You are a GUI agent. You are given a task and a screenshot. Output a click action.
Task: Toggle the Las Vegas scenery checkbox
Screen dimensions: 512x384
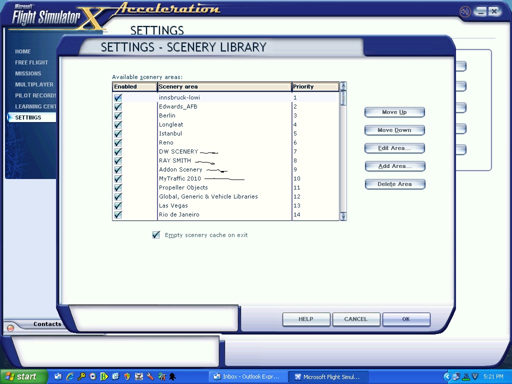click(x=118, y=205)
